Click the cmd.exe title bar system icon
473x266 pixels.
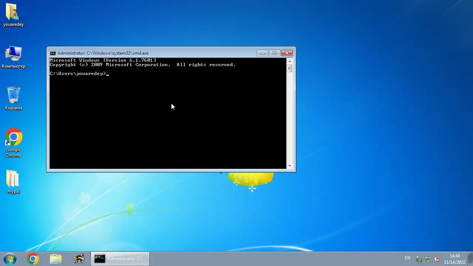53,53
